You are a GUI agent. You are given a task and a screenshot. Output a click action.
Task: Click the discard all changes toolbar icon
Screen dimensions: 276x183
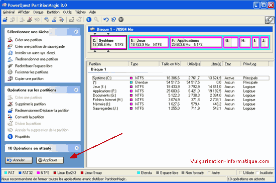coord(113,20)
